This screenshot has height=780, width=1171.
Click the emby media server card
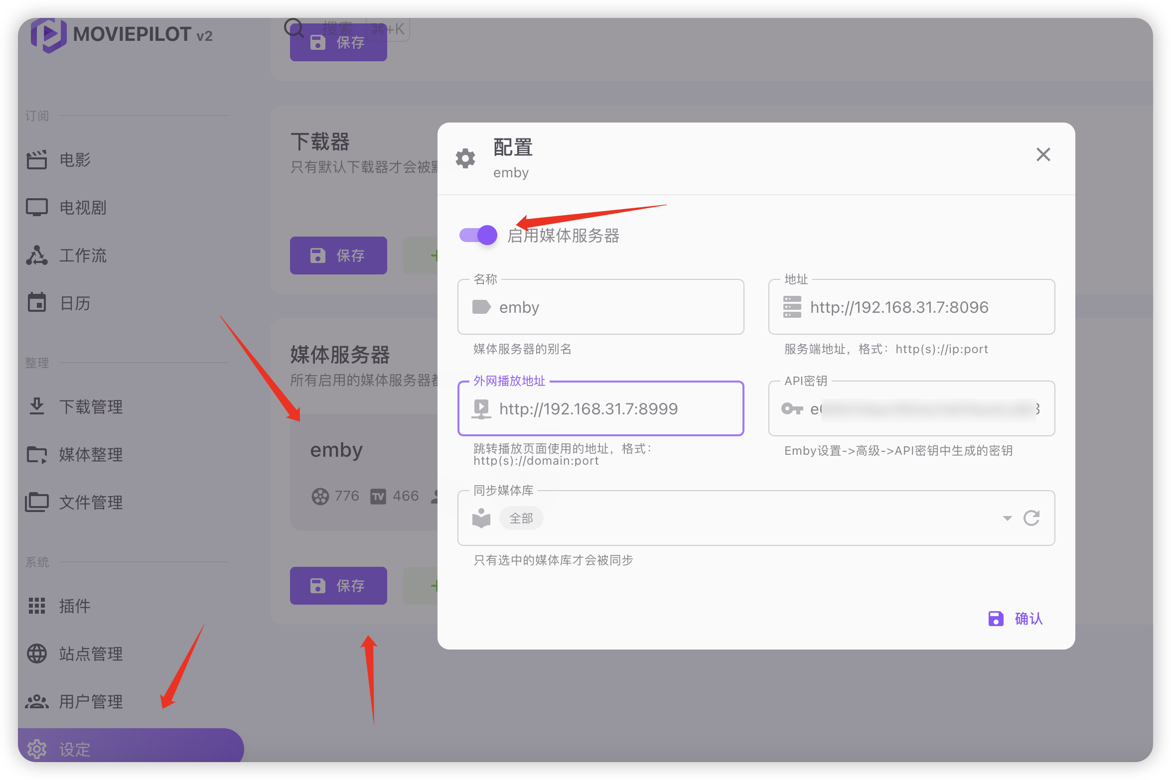pos(364,472)
